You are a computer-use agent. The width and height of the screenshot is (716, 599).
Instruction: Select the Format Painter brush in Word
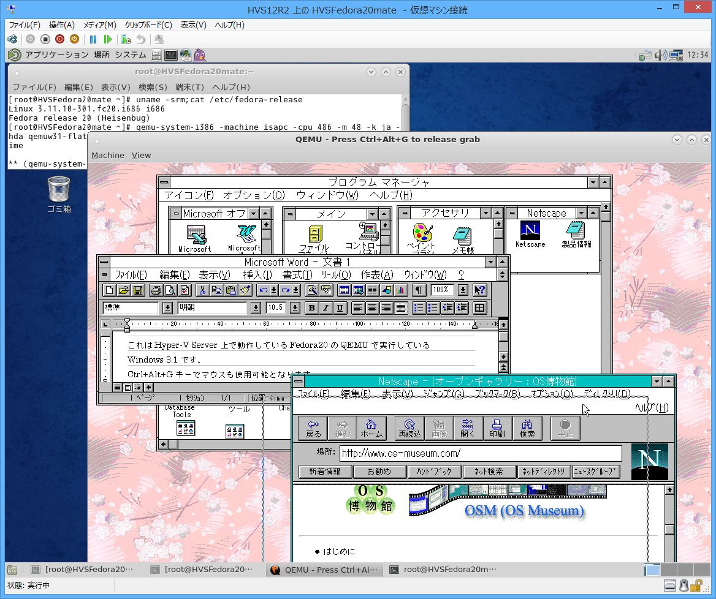(245, 290)
